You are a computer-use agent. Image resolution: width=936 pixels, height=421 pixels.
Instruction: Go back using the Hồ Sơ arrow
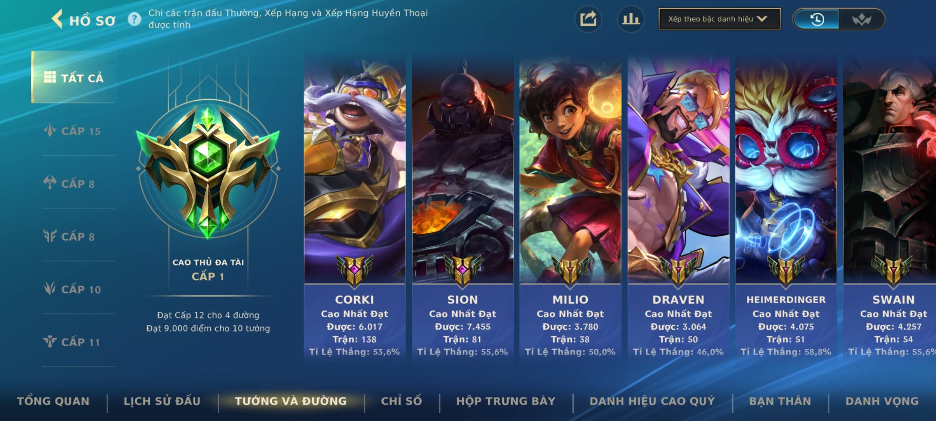click(x=57, y=19)
